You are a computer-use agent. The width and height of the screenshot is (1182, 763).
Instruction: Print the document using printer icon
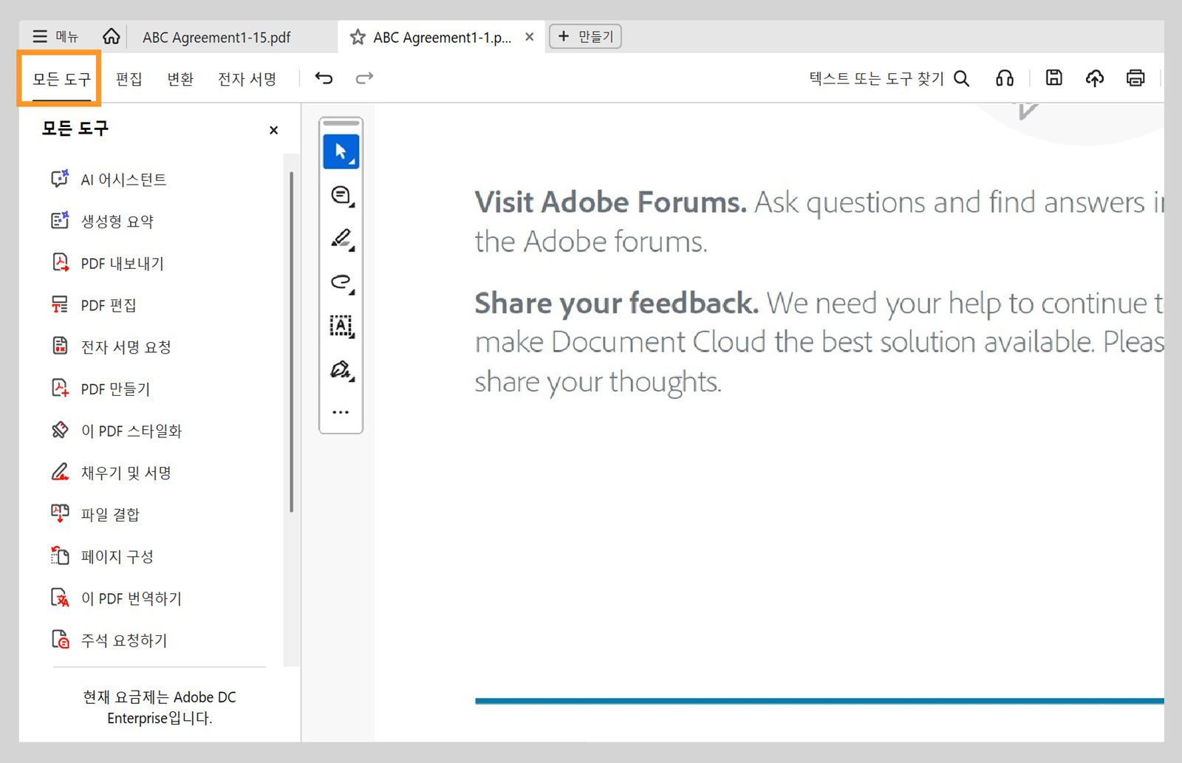pos(1135,78)
